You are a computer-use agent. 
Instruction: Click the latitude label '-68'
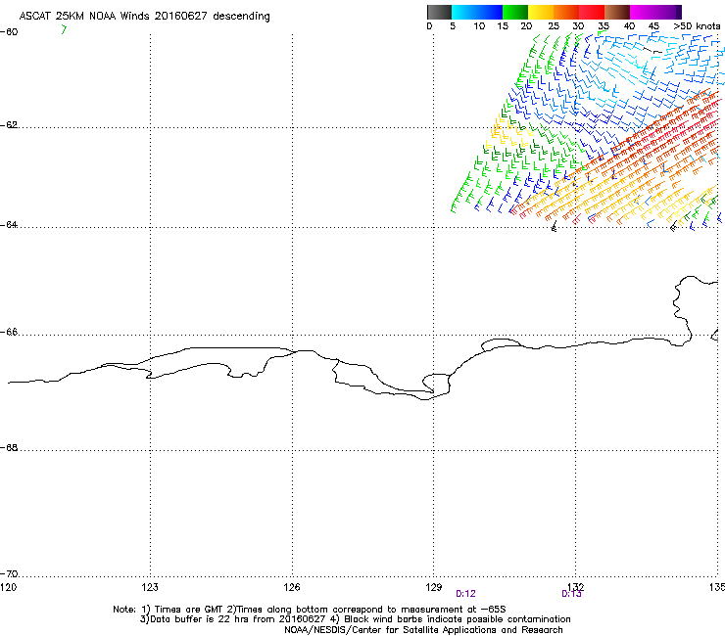tap(9, 447)
